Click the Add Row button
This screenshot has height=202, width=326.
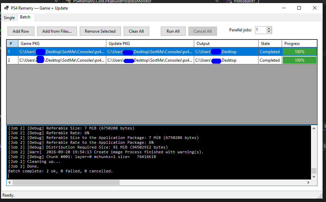point(21,31)
